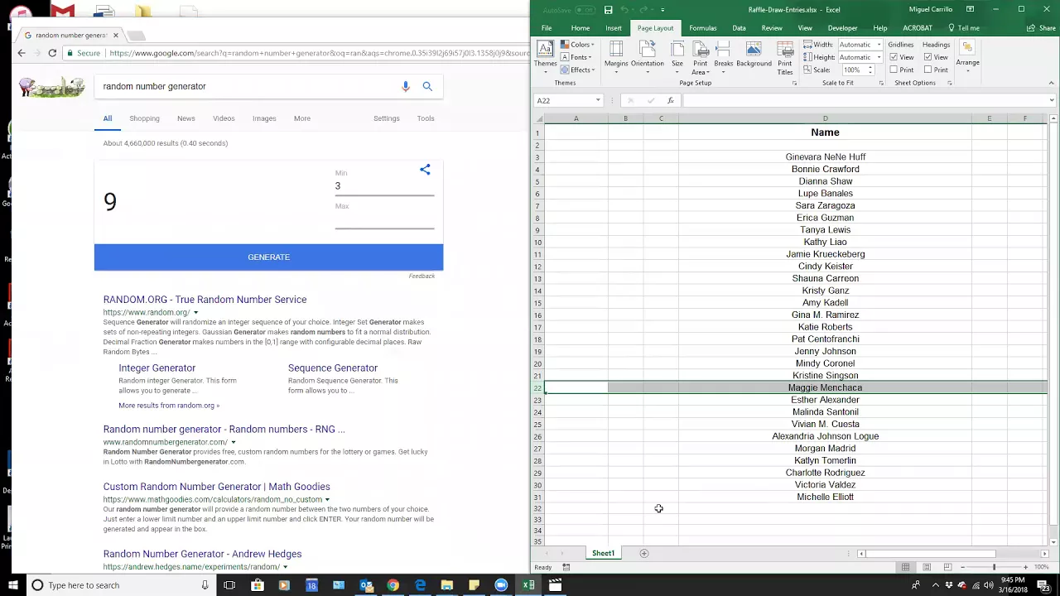Collapse the Excel ribbon
1060x596 pixels.
coord(1052,83)
